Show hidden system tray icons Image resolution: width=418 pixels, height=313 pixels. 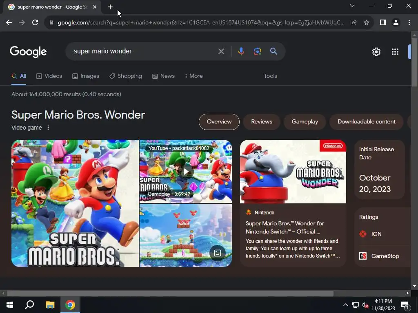tap(345, 305)
